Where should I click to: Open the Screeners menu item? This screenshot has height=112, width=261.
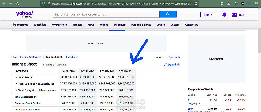pyautogui.click(x=120, y=25)
